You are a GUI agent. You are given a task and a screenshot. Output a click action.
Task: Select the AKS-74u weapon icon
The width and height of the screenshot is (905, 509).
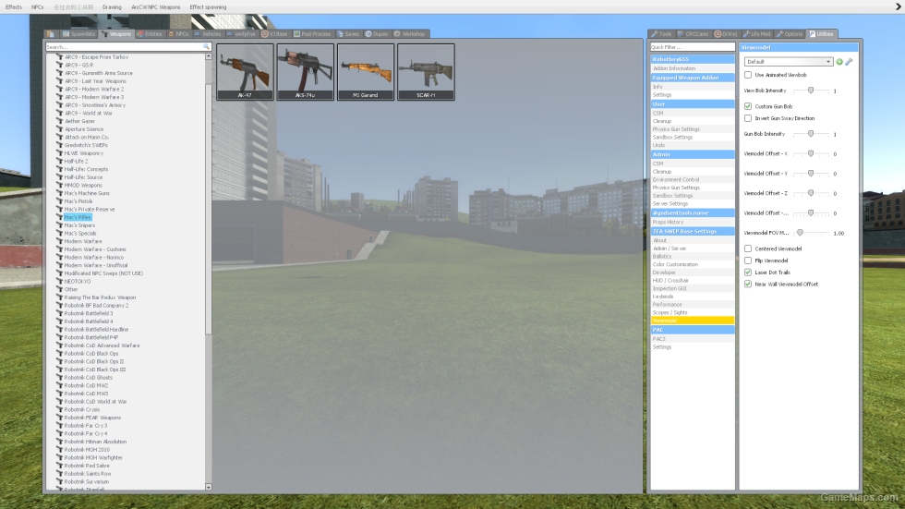click(x=306, y=72)
